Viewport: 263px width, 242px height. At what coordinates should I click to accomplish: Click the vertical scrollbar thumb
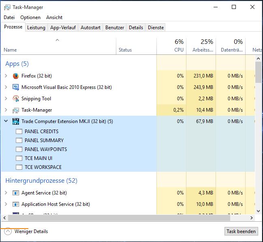[258, 72]
